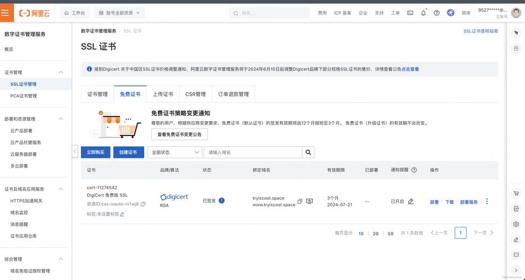Click the notification reminder help icon
525x280 pixels.
[414, 170]
